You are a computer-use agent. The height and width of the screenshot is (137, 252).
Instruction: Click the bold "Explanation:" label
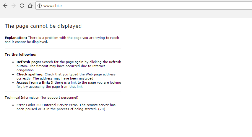tap(16, 38)
